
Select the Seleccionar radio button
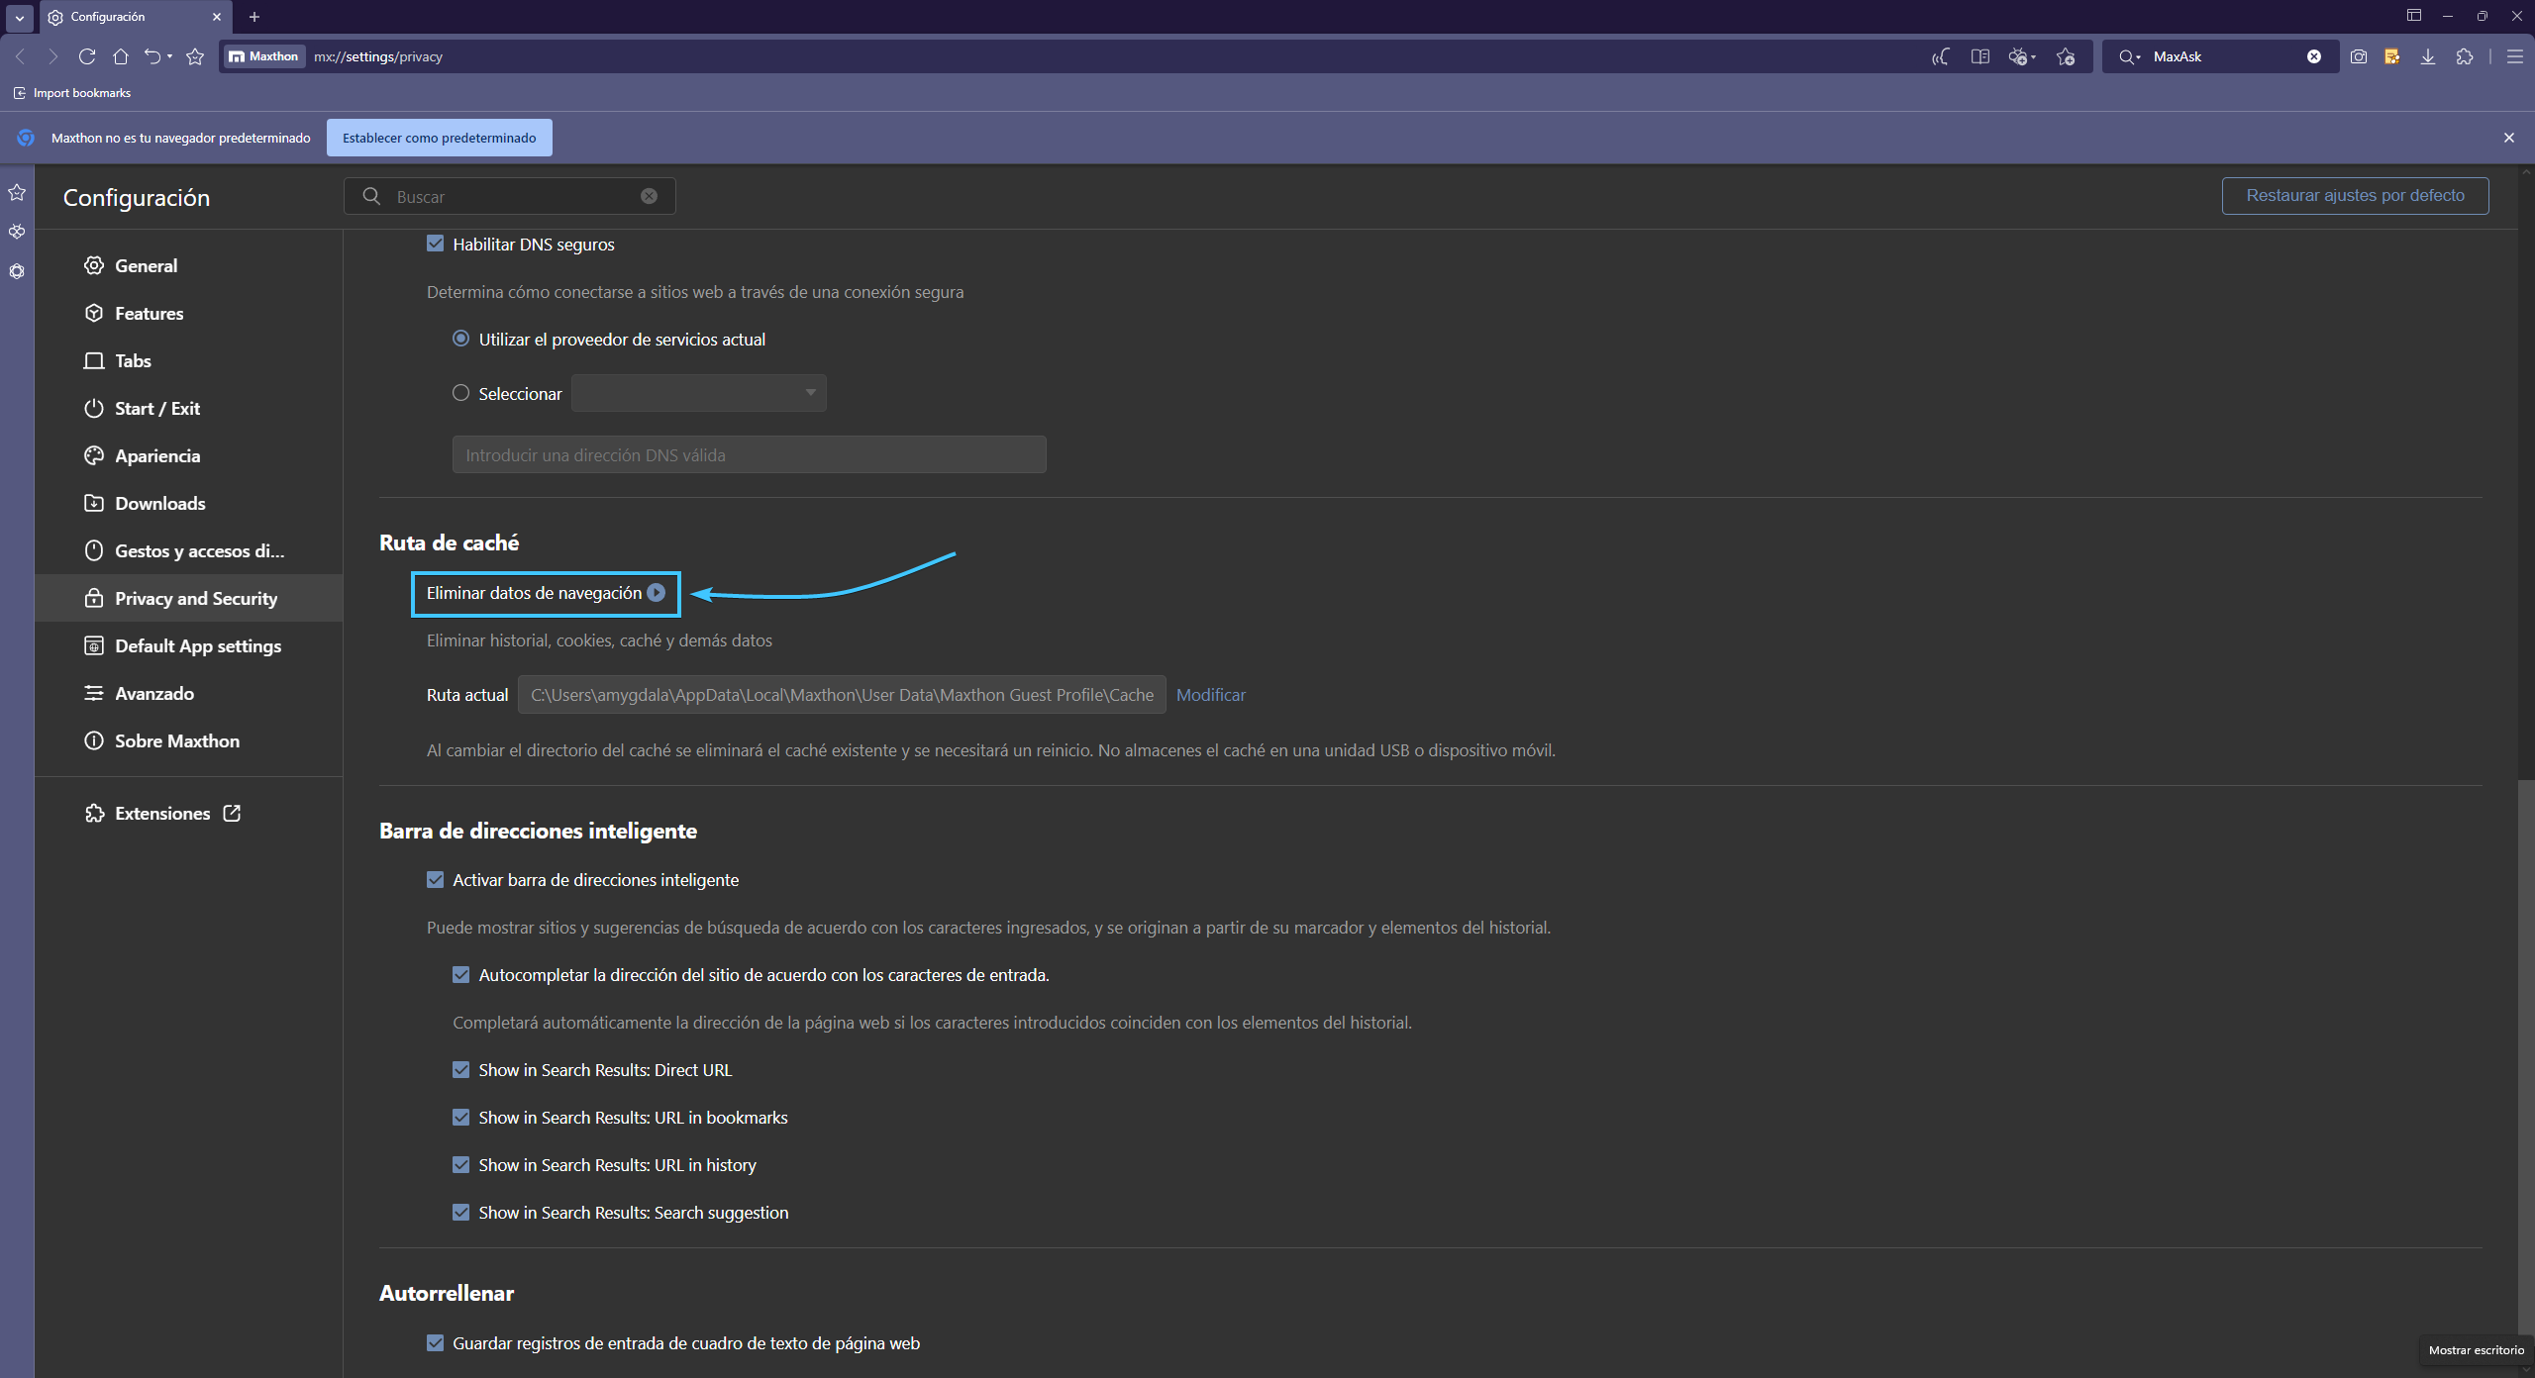[460, 393]
